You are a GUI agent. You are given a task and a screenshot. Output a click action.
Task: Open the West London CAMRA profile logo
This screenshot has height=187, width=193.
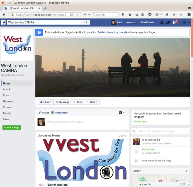coord(17,45)
